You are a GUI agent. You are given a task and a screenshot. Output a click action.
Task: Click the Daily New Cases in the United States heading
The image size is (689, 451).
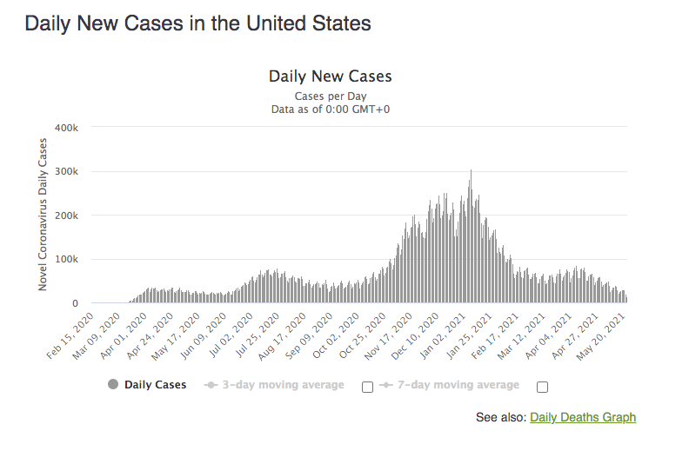(198, 23)
